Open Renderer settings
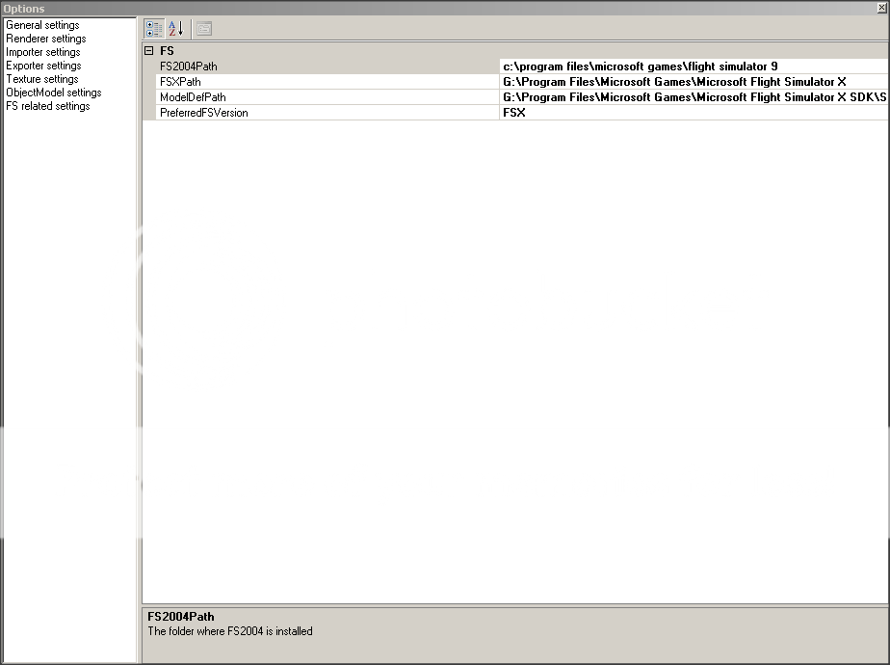890x665 pixels. pos(45,38)
